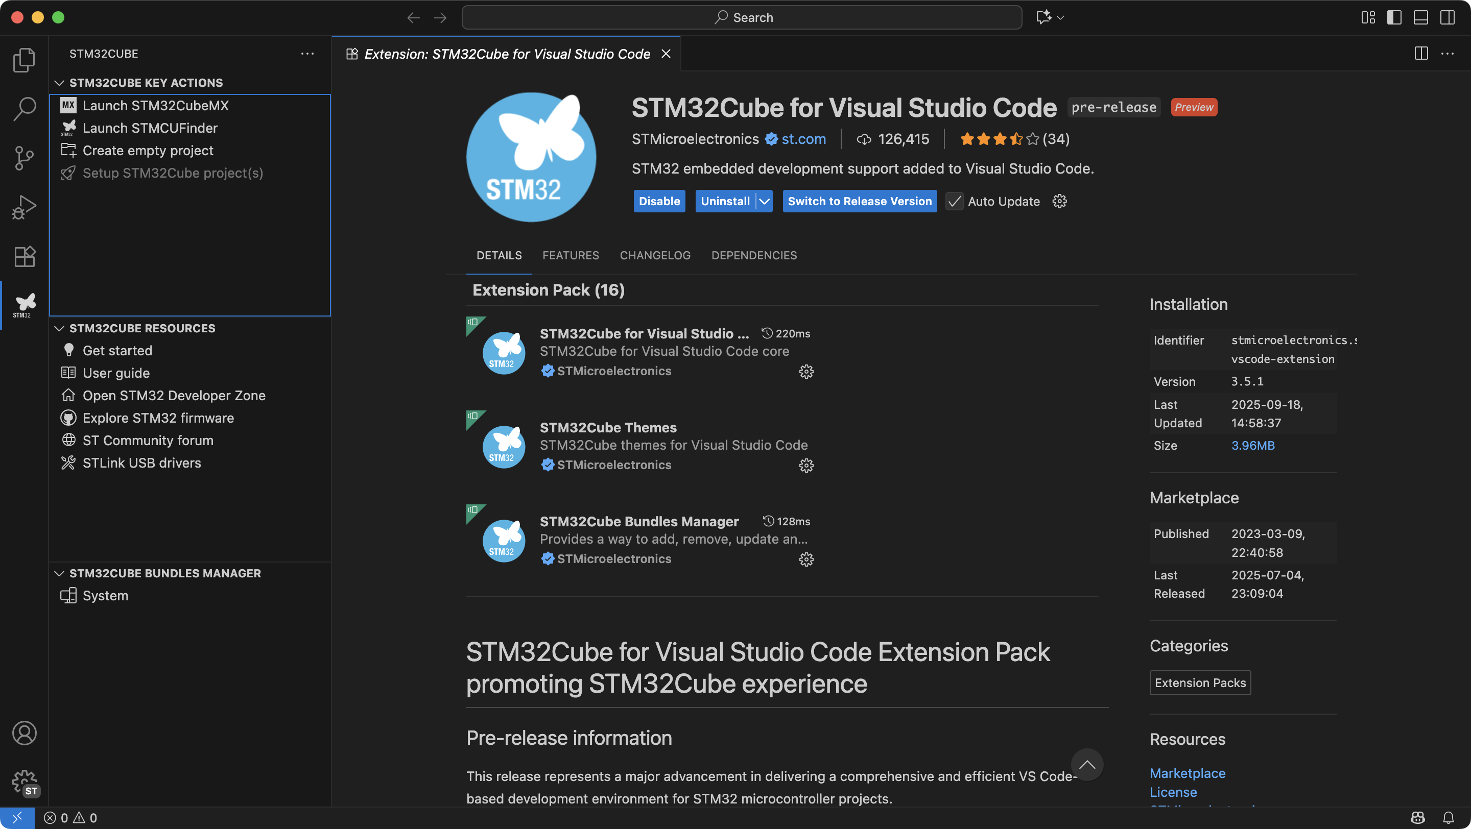Open the Uninstall dropdown arrow
The height and width of the screenshot is (829, 1471).
coord(765,201)
